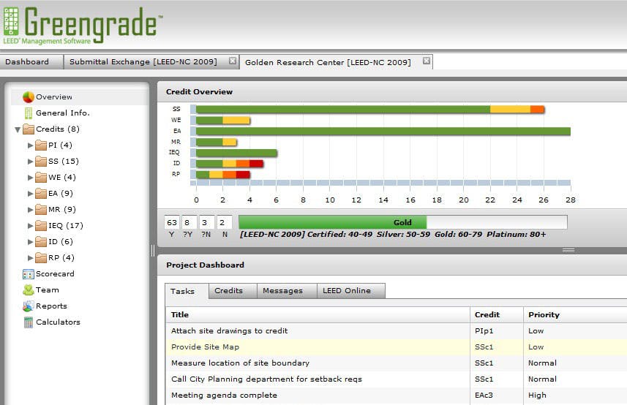Viewport: 627px width, 405px height.
Task: Sort tasks by Priority column header
Action: (543, 315)
